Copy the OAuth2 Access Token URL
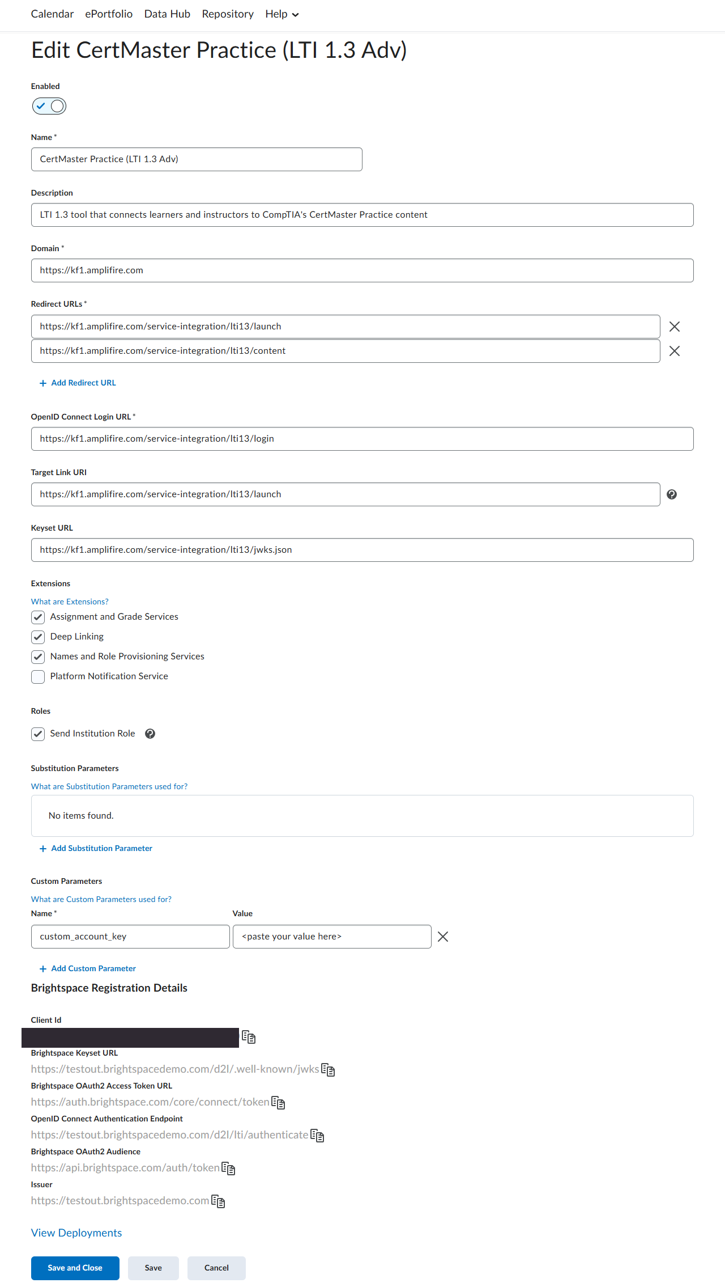This screenshot has width=725, height=1287. [x=278, y=1103]
